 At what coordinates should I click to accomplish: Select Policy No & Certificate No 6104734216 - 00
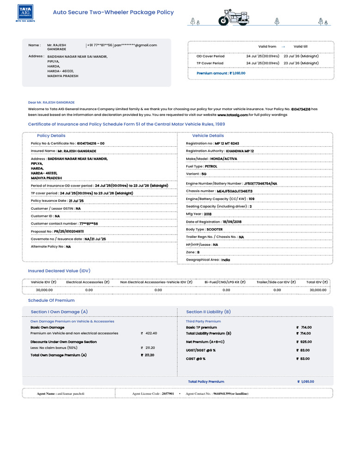pos(67,143)
